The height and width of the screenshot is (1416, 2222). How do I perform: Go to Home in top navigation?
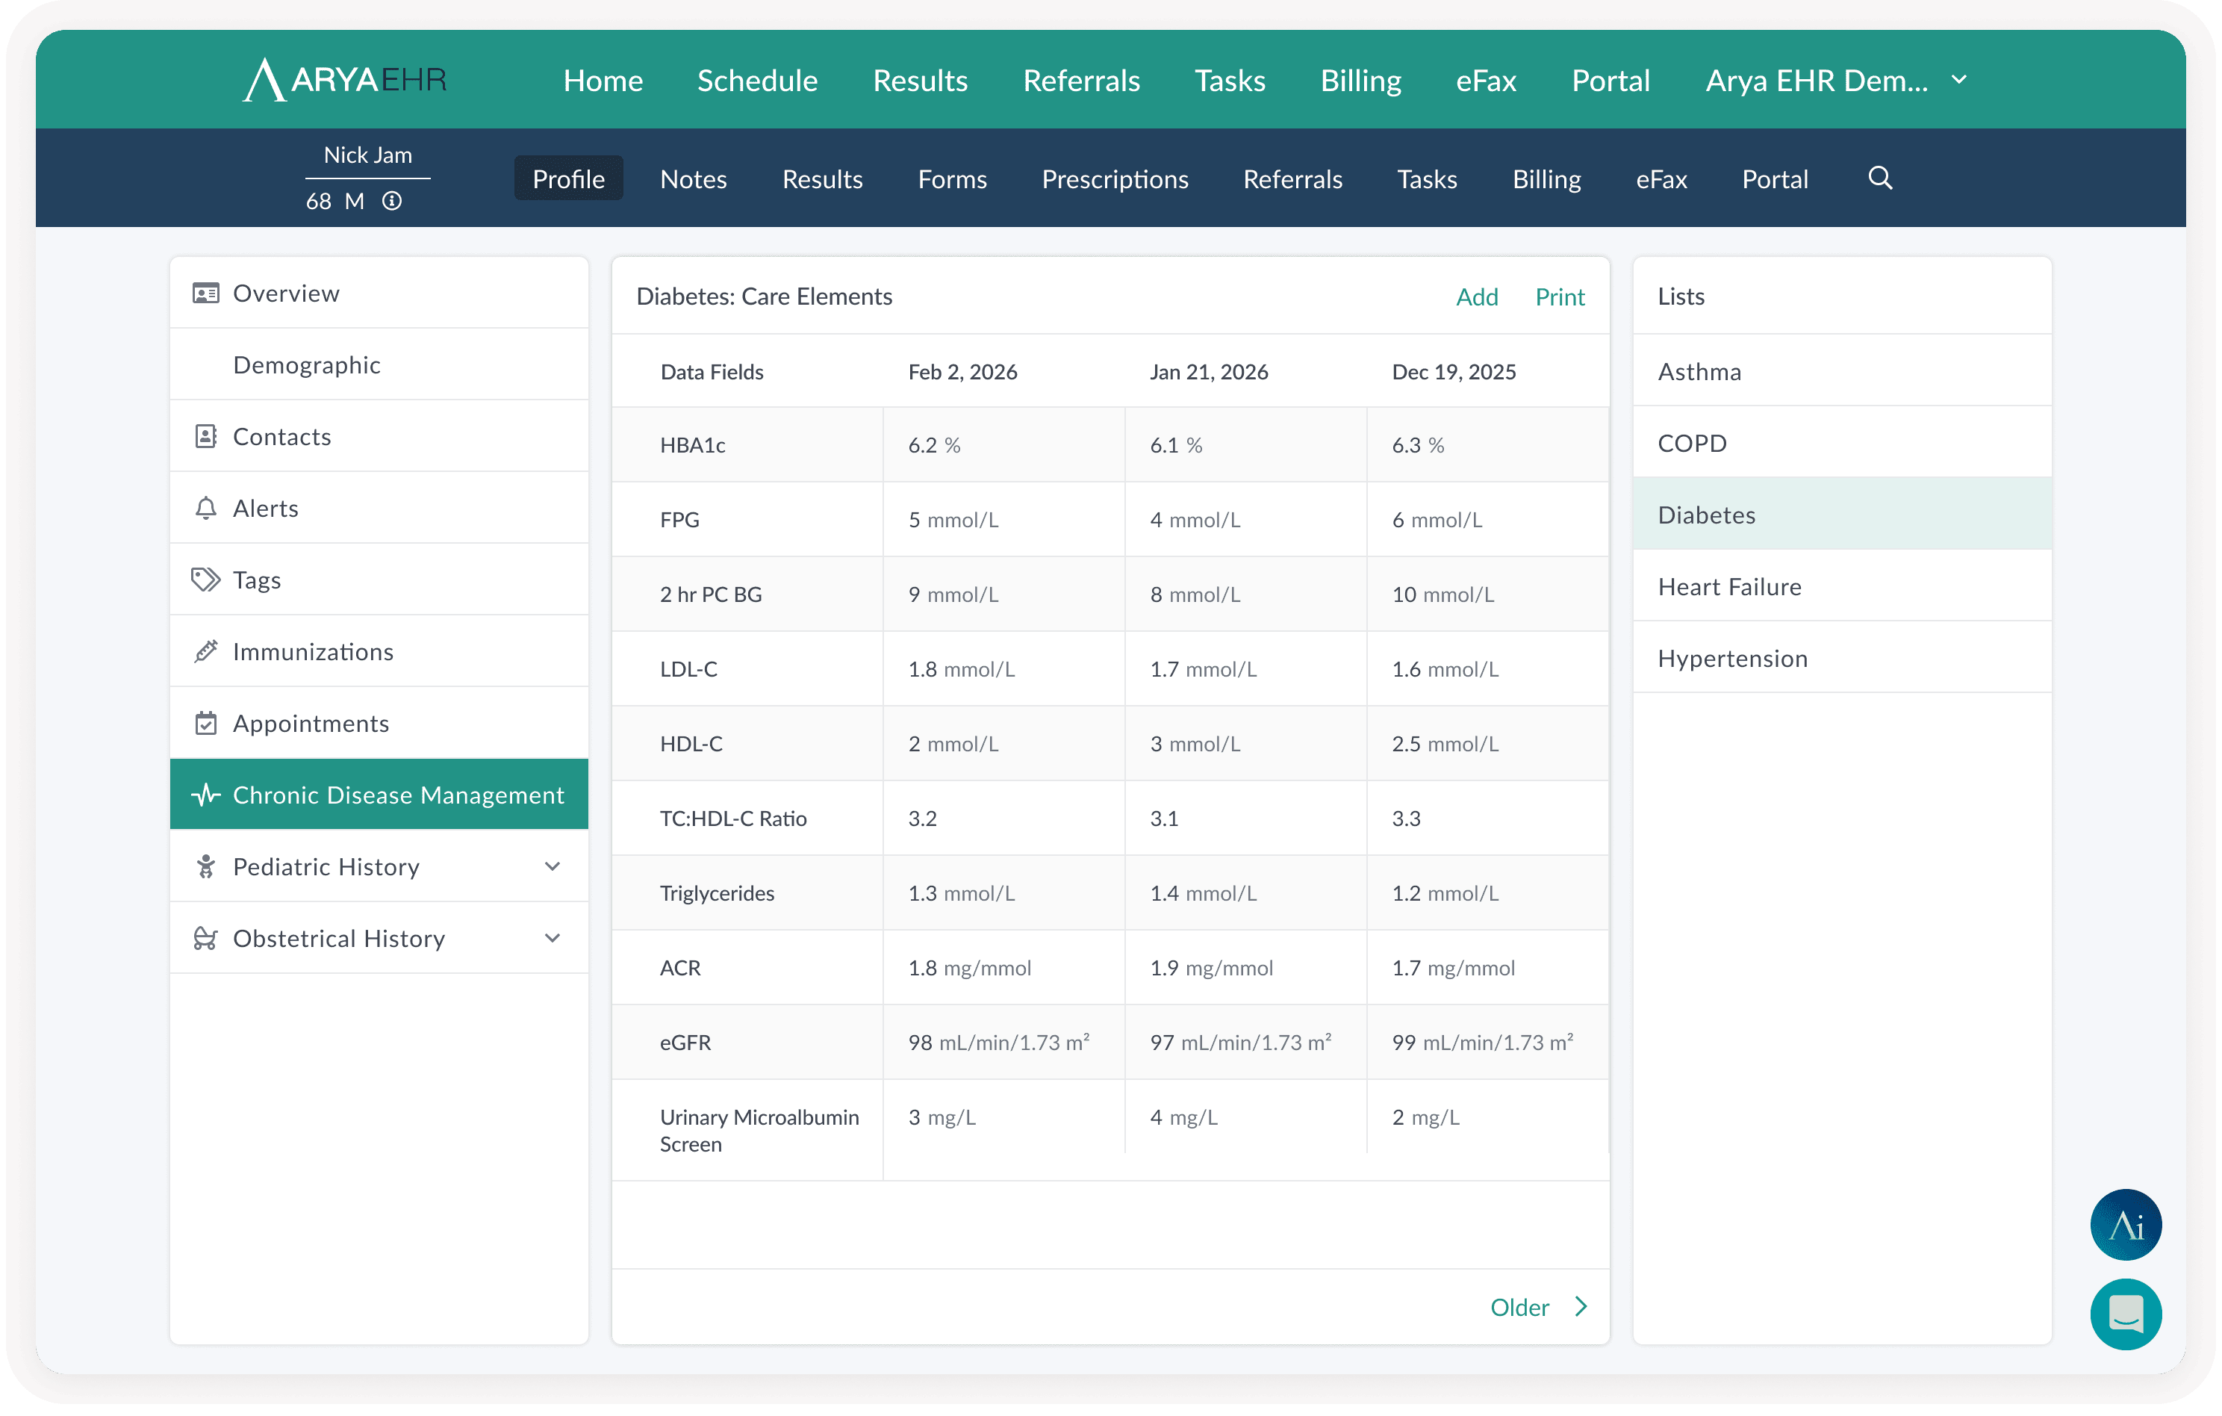(x=603, y=81)
